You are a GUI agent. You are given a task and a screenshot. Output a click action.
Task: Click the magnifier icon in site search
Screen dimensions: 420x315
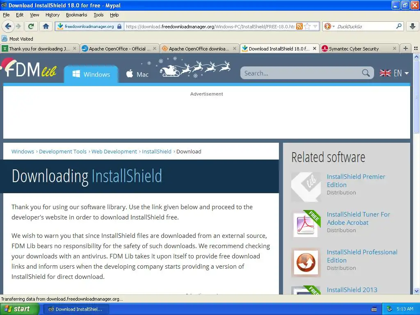click(x=366, y=73)
